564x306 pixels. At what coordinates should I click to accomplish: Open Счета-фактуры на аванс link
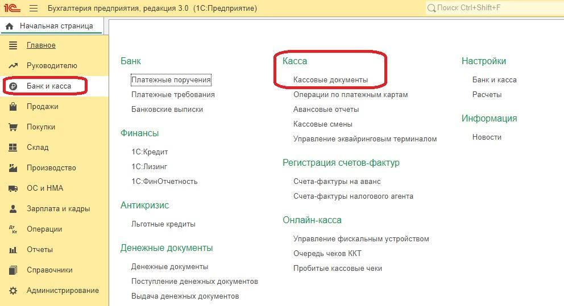pyautogui.click(x=337, y=182)
